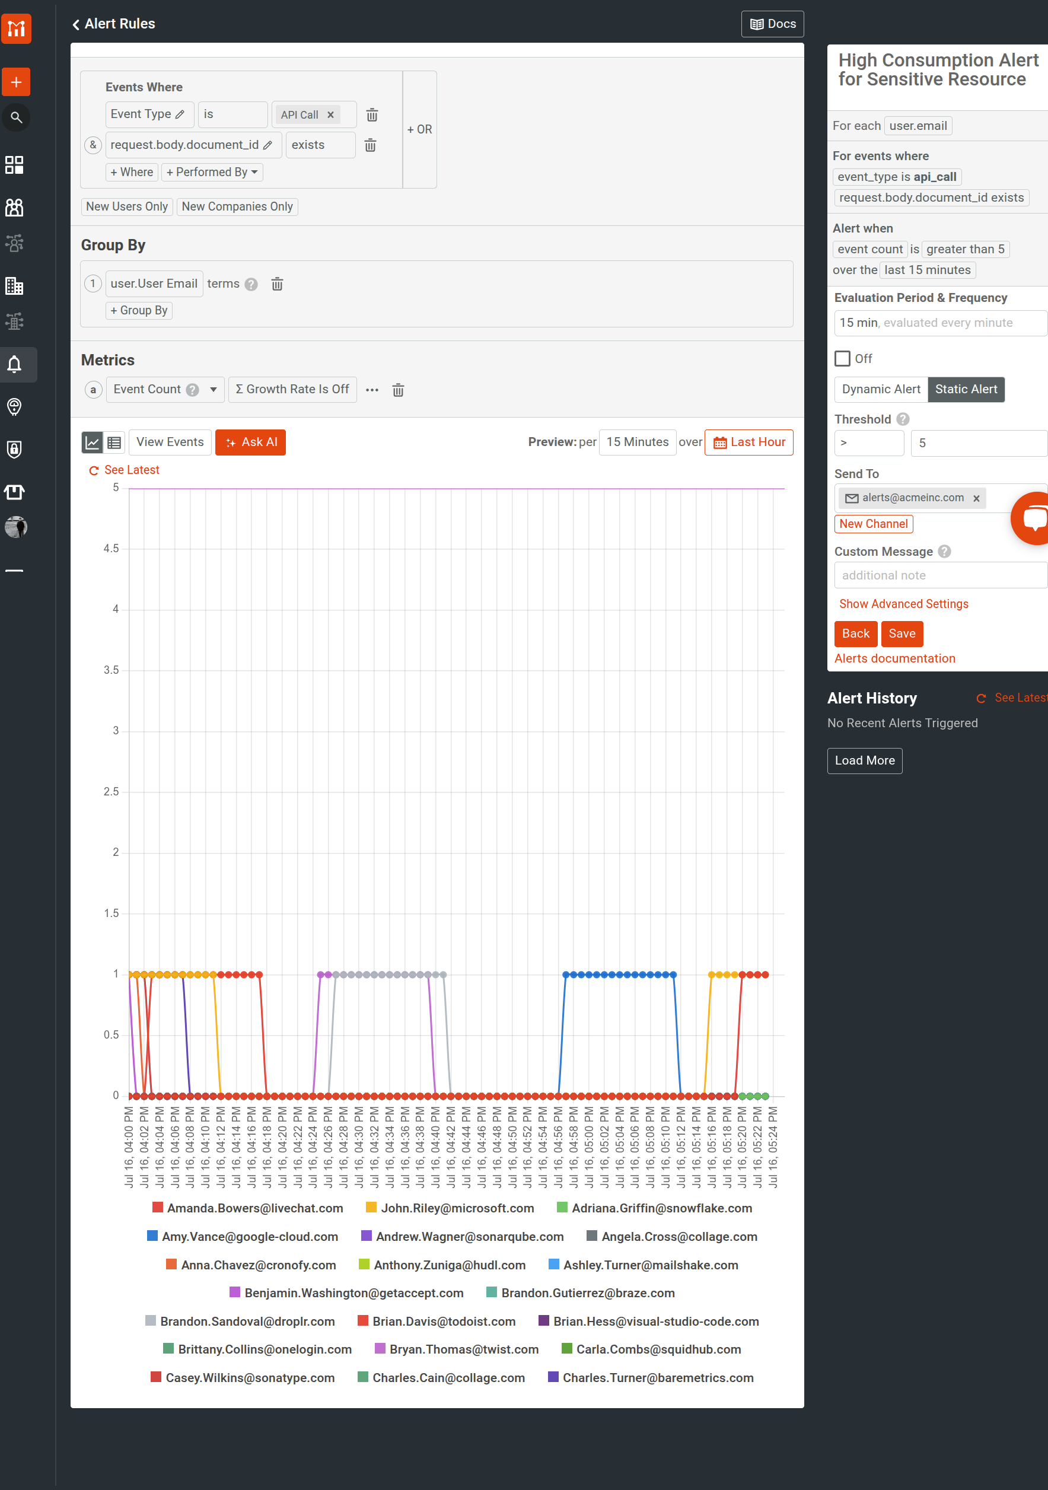Delete the Event Count metric with trash icon
Image resolution: width=1048 pixels, height=1490 pixels.
click(398, 389)
